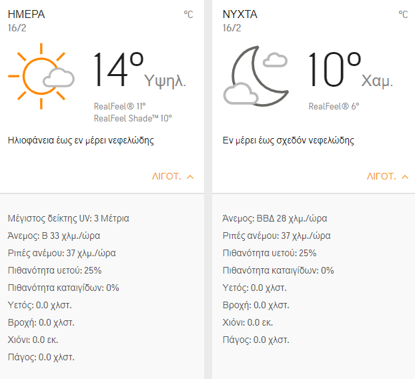Click the 14° high temperature

(118, 70)
